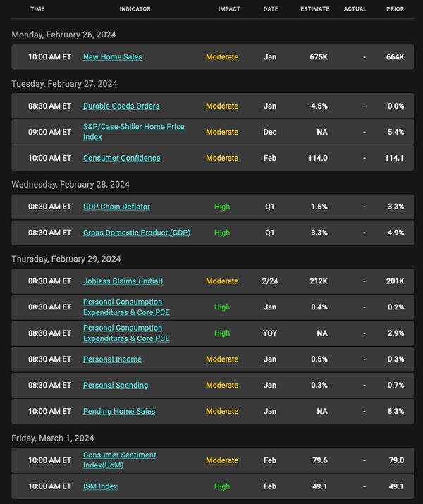Image resolution: width=423 pixels, height=504 pixels.
Task: Open the ISM Index indicator link
Action: click(100, 486)
